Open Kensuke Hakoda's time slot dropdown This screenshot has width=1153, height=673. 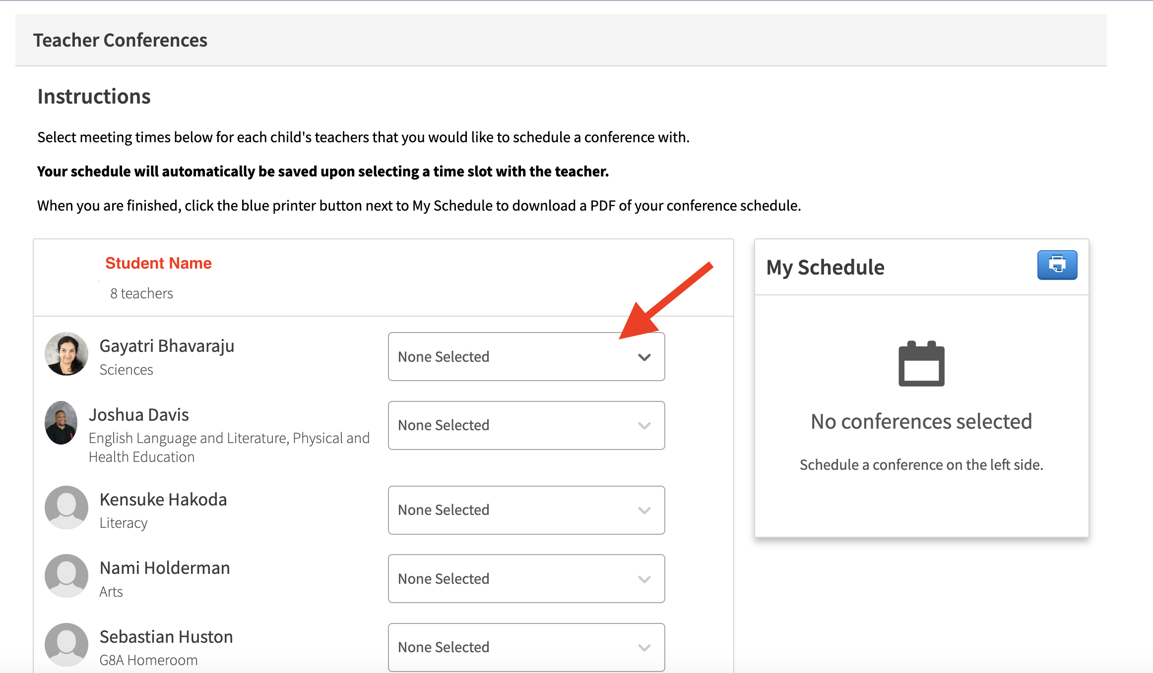point(526,510)
